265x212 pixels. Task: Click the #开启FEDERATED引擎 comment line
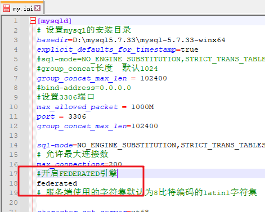point(77,173)
